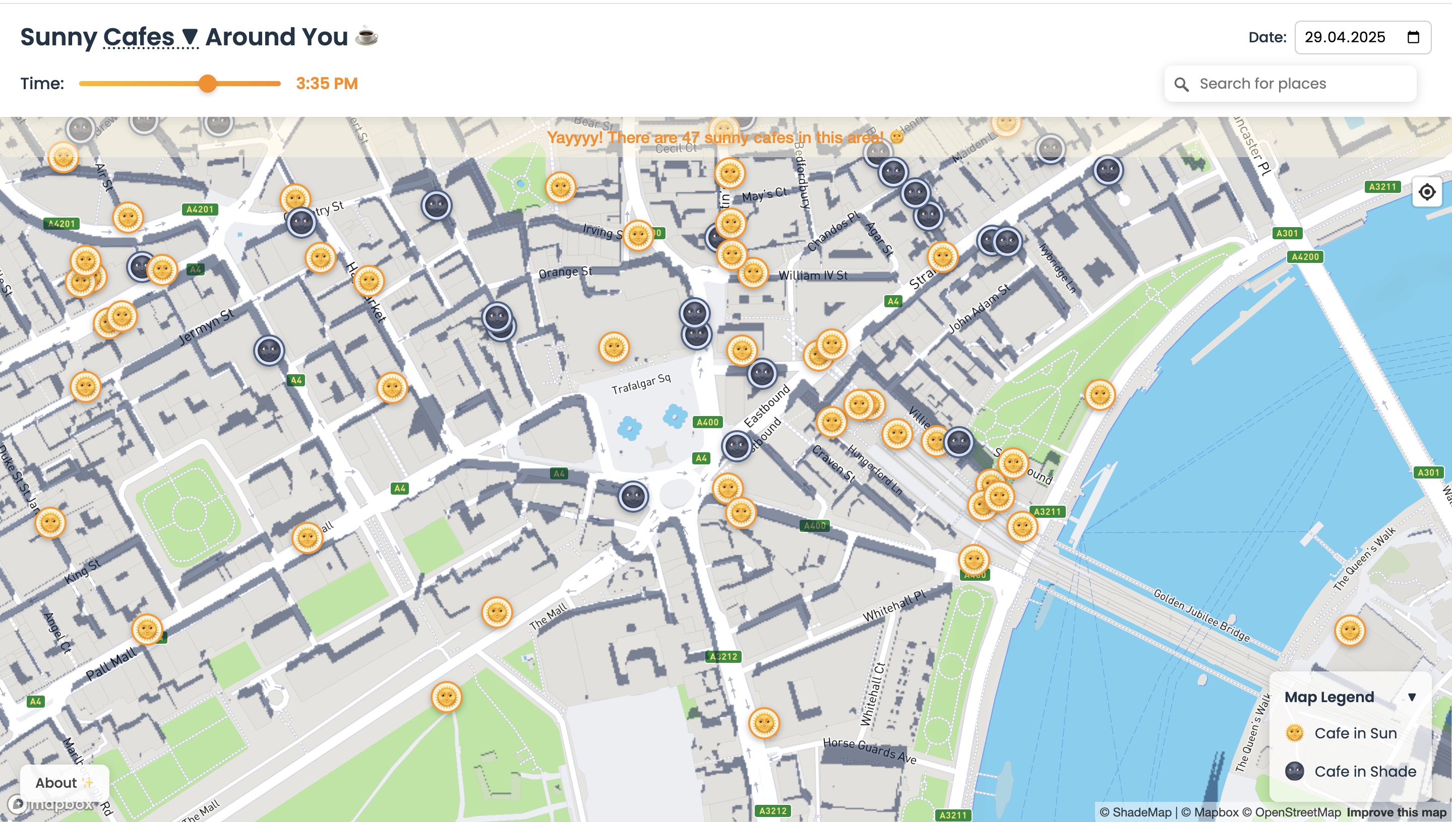Viewport: 1452px width, 822px height.
Task: Collapse the Map Legend panel arrow
Action: tap(1412, 697)
